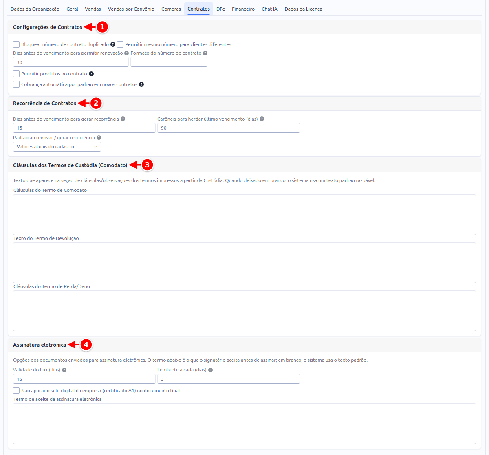Screen dimensions: 489x455
Task: Enable Cobrança automática por padrão em novos contratos
Action: click(x=16, y=84)
